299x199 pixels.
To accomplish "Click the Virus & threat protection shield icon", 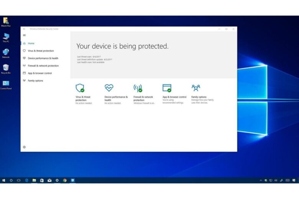I will (x=80, y=88).
